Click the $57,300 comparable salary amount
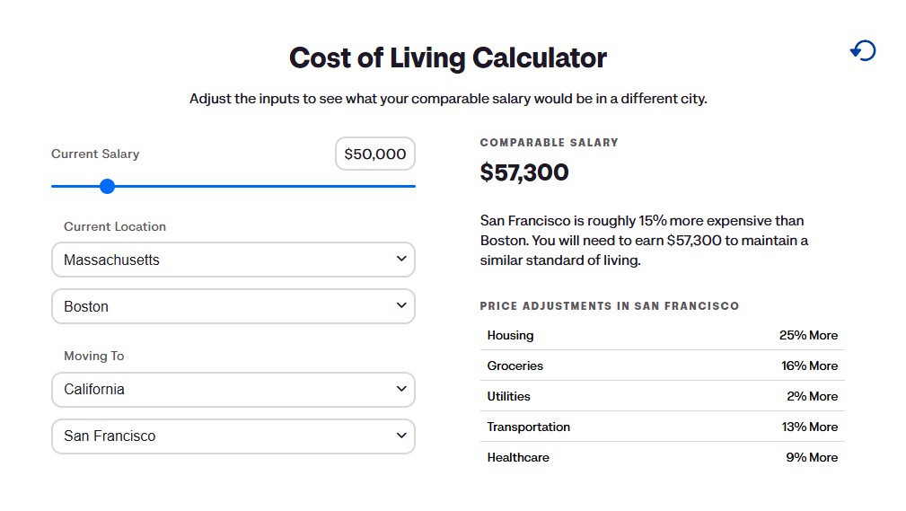The width and height of the screenshot is (906, 511). 524,172
